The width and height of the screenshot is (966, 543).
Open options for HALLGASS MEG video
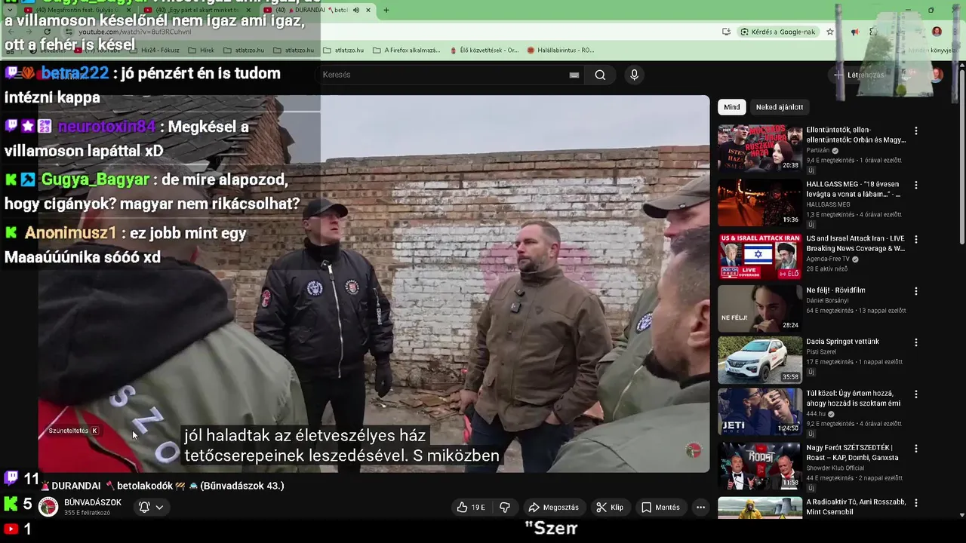point(916,185)
